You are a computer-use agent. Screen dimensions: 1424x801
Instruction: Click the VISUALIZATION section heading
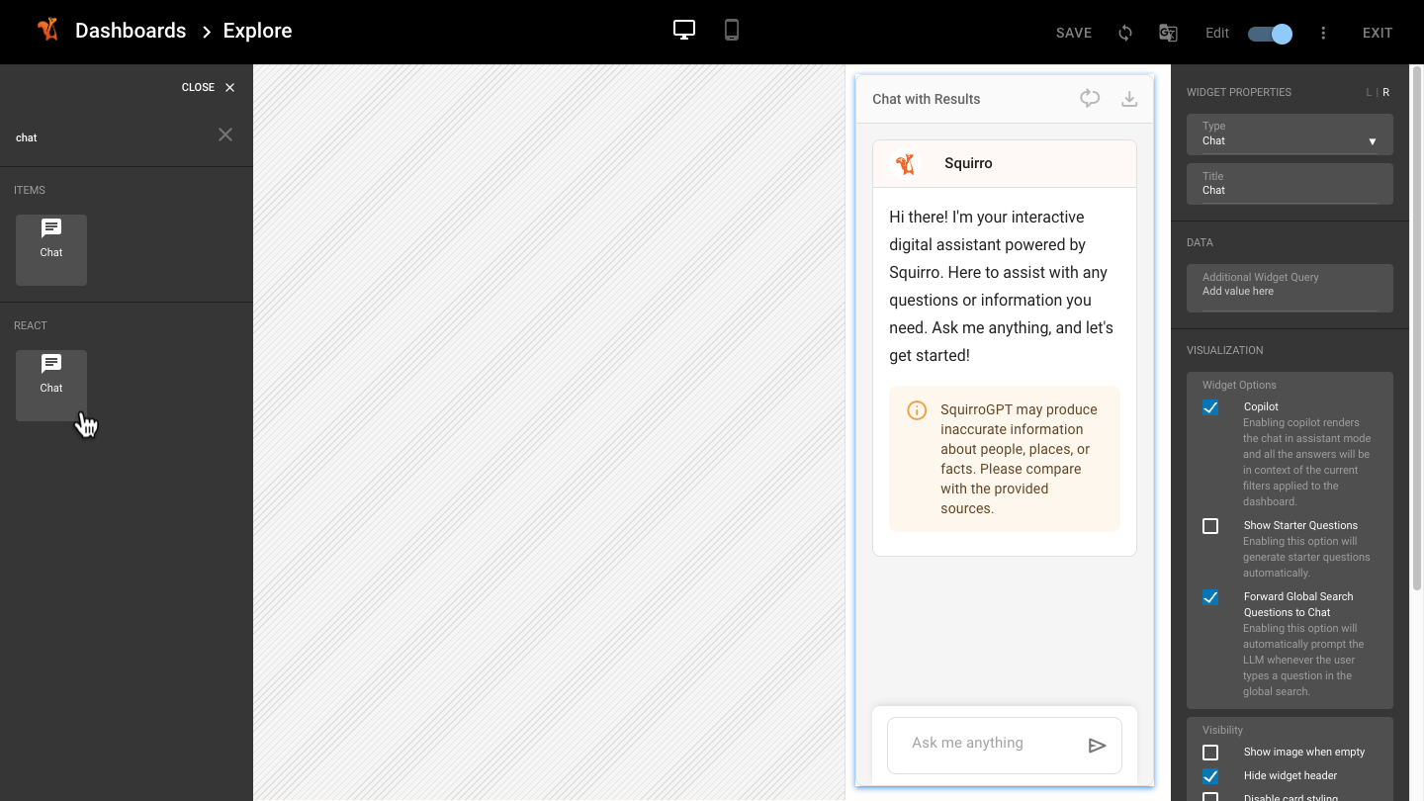pos(1225,350)
